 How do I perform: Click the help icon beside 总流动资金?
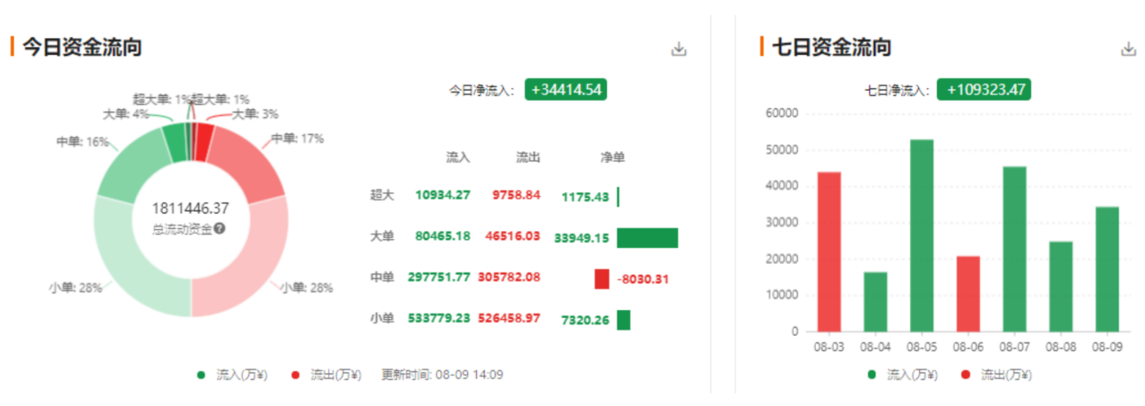219,228
